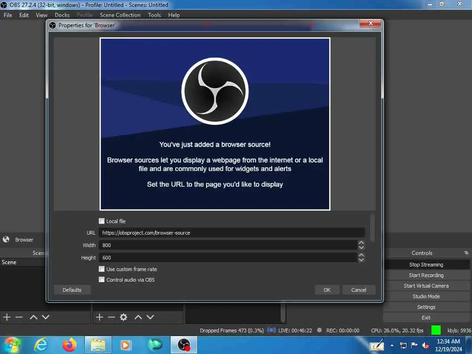Show hidden system tray icons
This screenshot has width=472, height=354.
[x=392, y=346]
